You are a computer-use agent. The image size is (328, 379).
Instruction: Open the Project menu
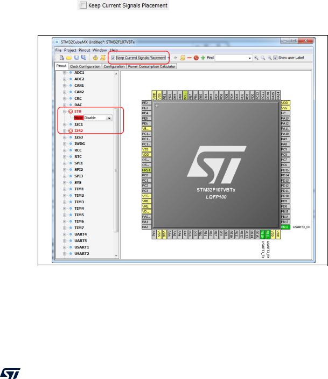pos(70,50)
